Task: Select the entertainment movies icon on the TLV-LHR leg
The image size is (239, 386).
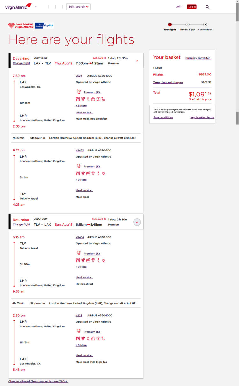Action: (x=88, y=260)
